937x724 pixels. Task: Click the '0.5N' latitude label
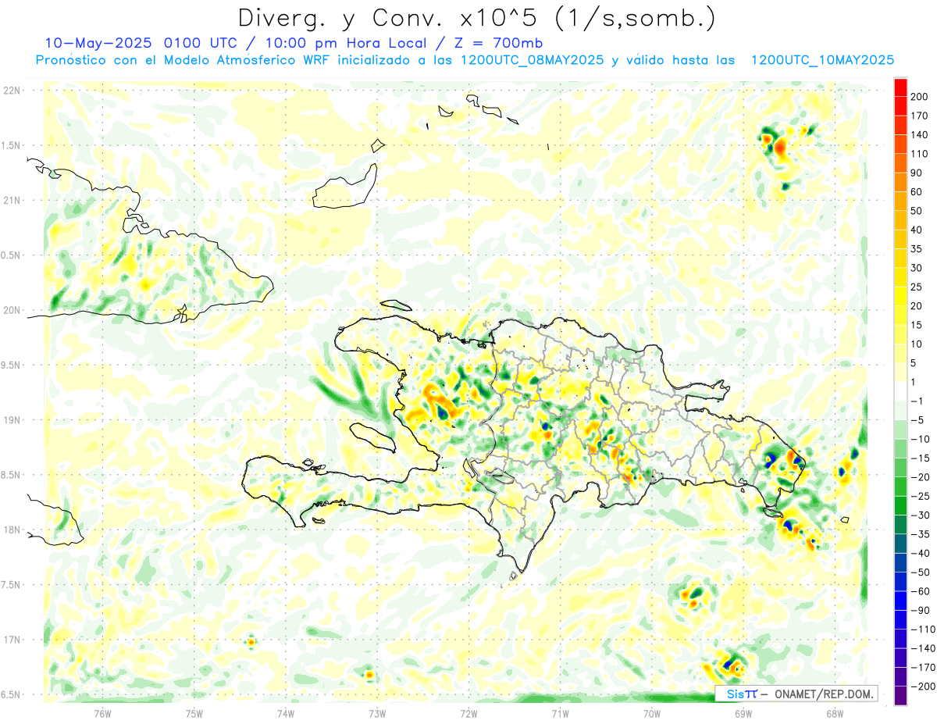click(x=12, y=255)
